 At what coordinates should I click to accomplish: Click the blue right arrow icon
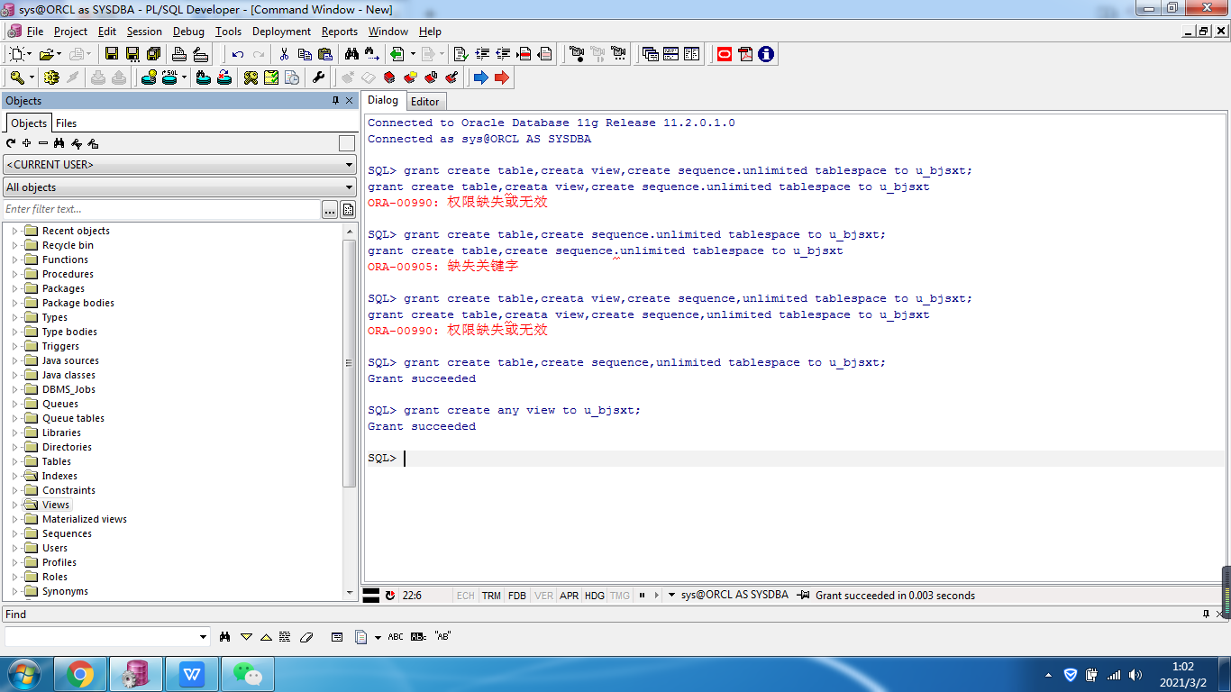click(481, 77)
